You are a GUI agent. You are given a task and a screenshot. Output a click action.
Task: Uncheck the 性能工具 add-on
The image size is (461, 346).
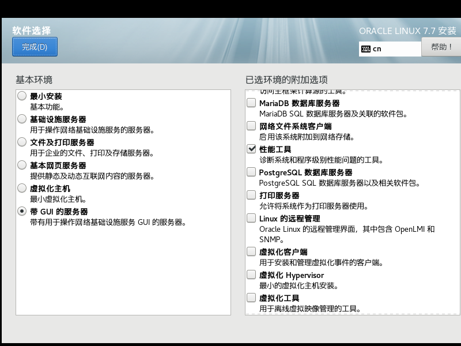point(251,149)
